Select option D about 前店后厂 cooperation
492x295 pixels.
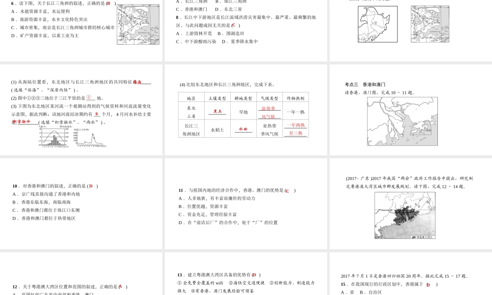[x=228, y=223]
